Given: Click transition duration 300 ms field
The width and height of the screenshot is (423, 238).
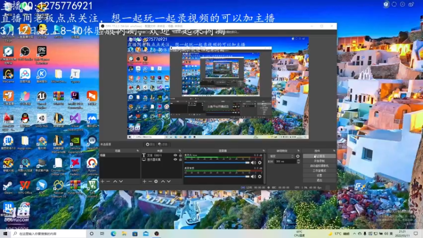Looking at the screenshot, I should 285,161.
